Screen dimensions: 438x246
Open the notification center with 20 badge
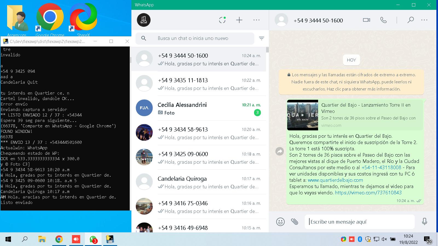pos(428,240)
